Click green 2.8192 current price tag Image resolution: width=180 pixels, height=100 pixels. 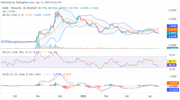pyautogui.click(x=172, y=33)
